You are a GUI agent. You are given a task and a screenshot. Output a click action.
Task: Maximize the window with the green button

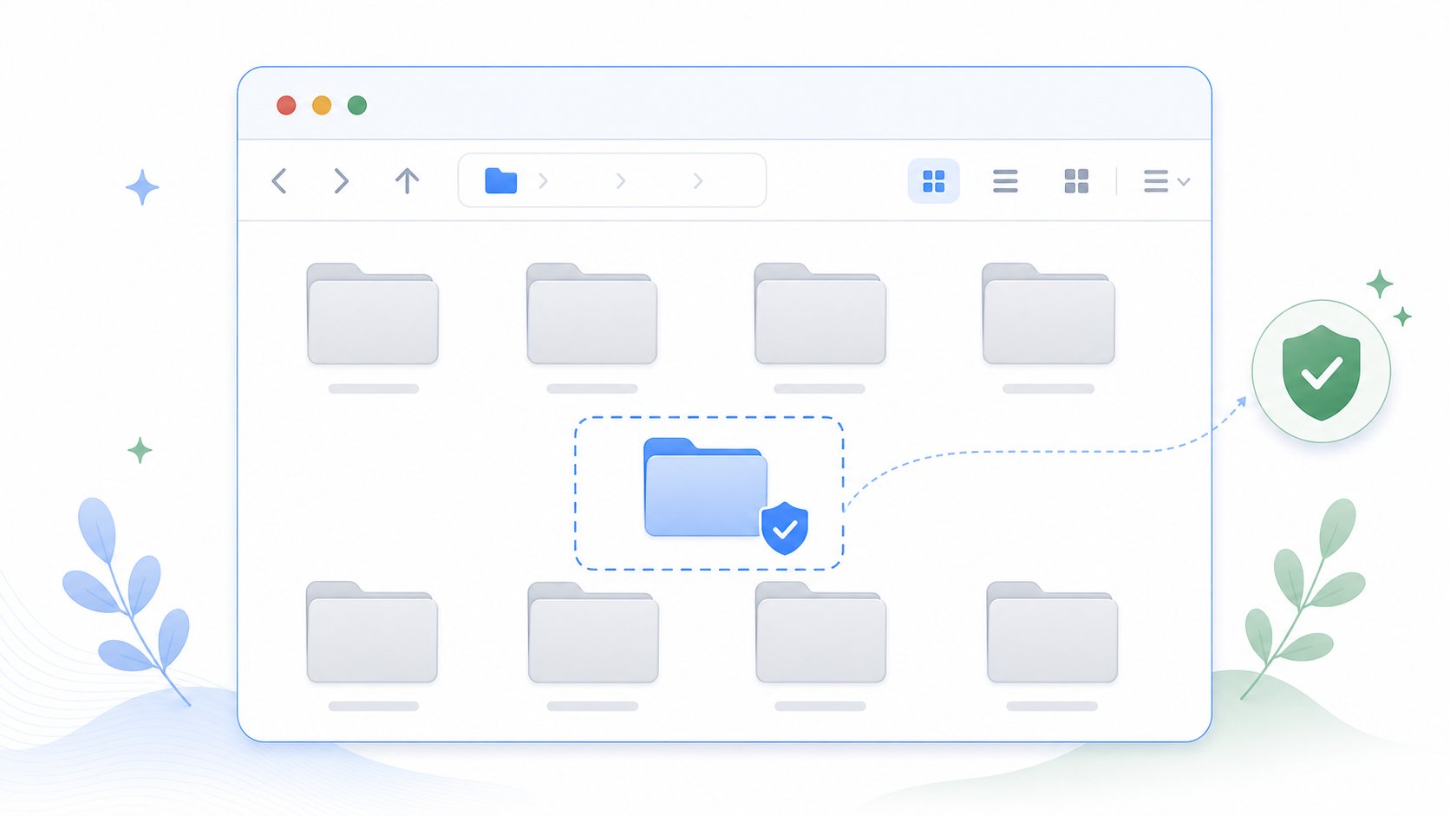[x=357, y=105]
